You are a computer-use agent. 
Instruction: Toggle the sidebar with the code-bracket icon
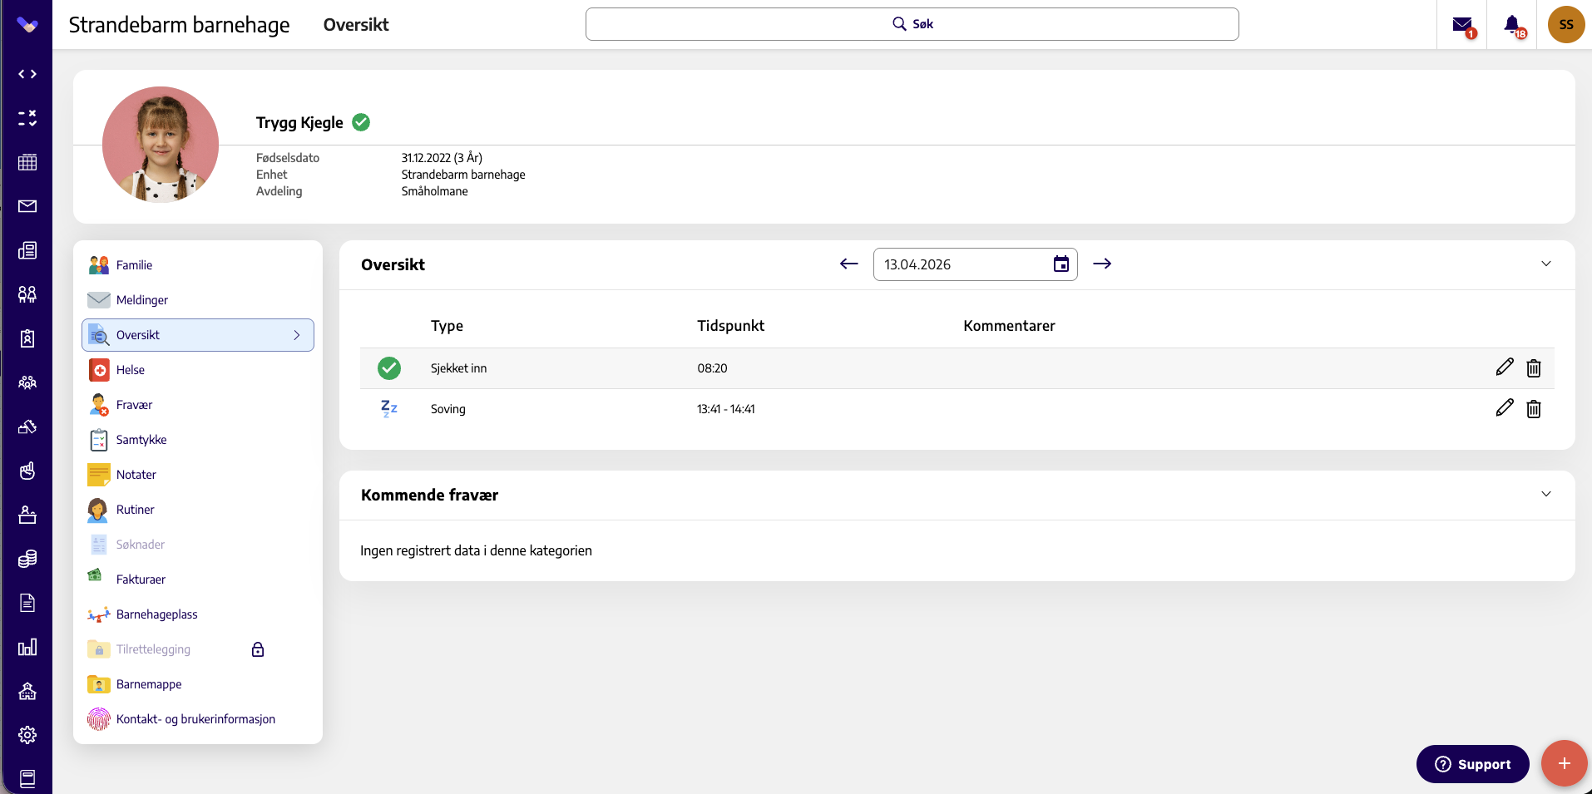pyautogui.click(x=27, y=74)
